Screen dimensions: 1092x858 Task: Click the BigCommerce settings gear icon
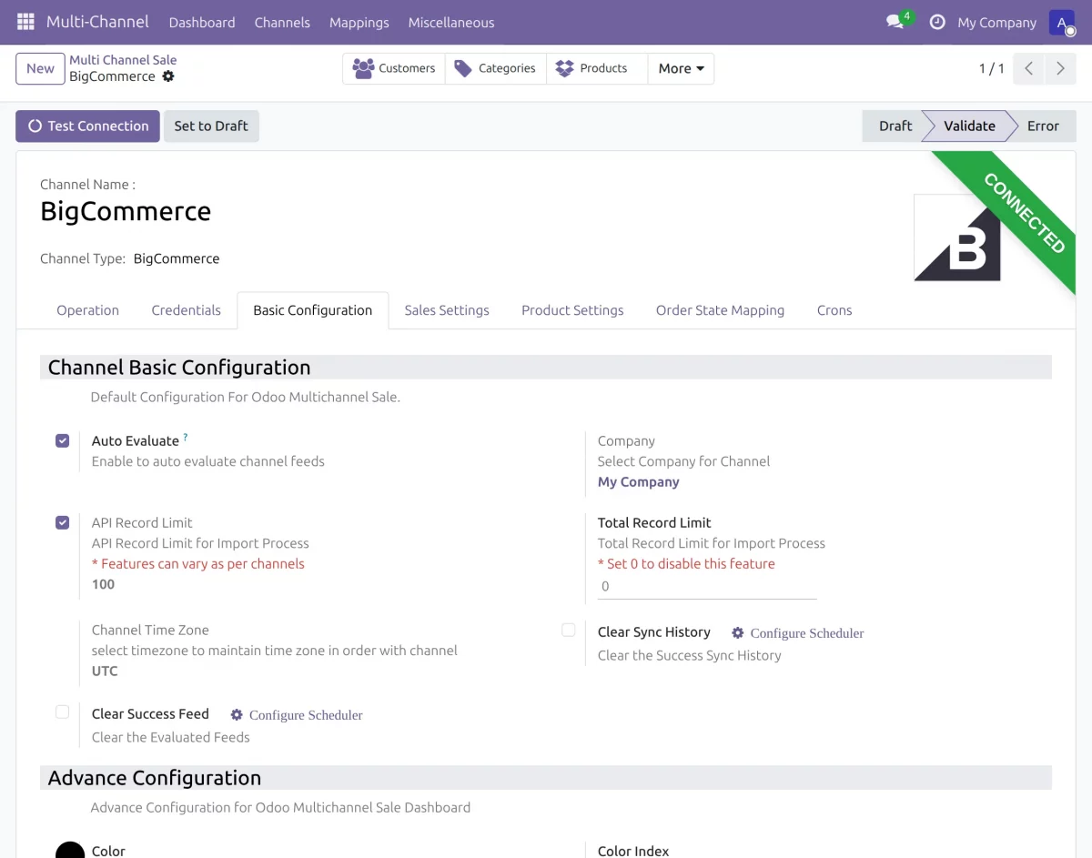click(x=168, y=76)
